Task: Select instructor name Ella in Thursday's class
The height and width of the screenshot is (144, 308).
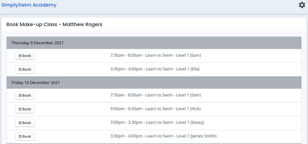Action: 195,69
